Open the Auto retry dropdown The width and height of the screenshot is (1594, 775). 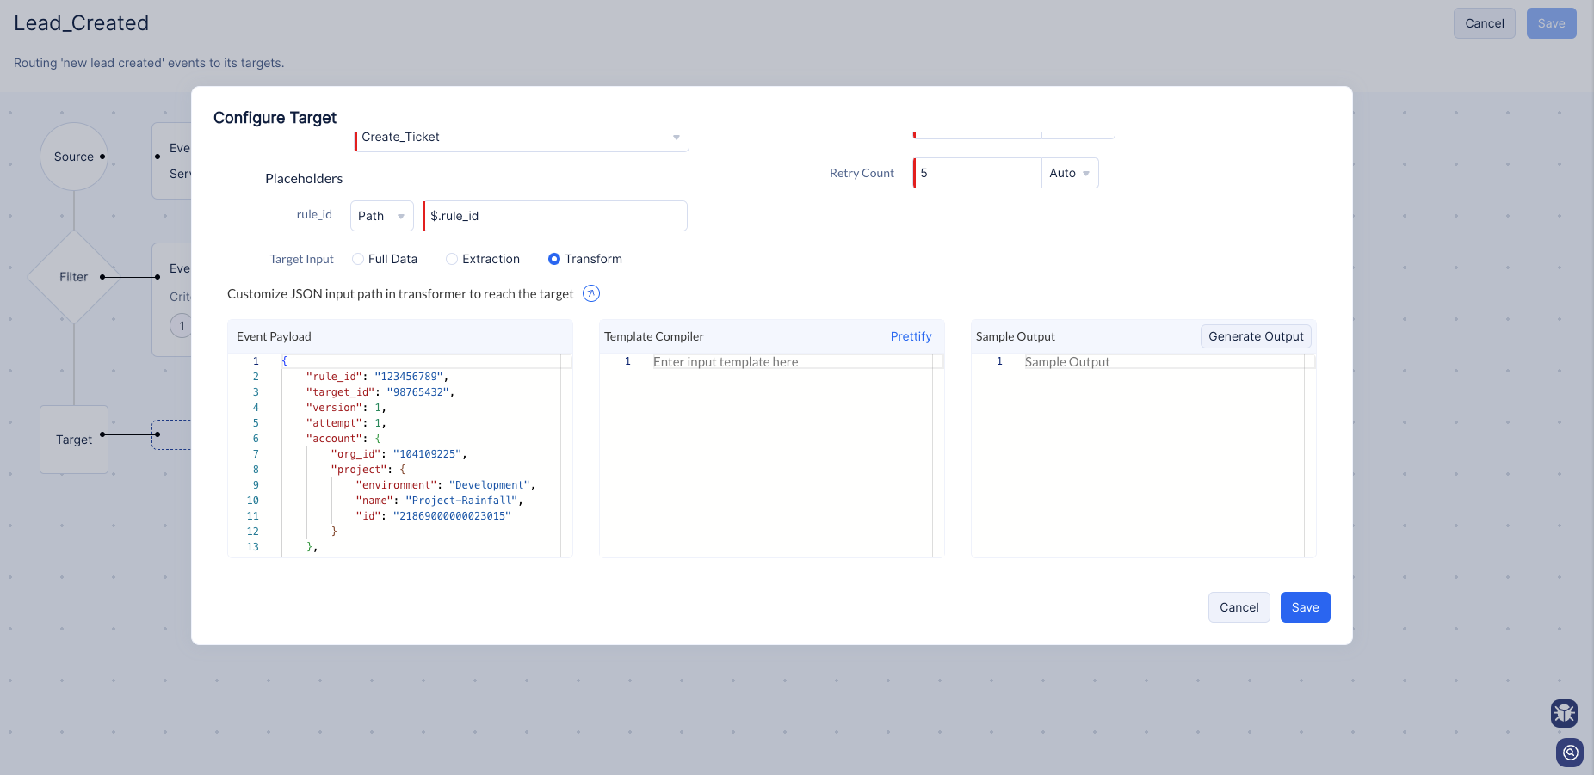(1069, 173)
